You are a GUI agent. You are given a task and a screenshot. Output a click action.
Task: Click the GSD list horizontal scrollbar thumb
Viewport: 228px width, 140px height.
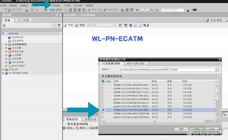pos(155,121)
